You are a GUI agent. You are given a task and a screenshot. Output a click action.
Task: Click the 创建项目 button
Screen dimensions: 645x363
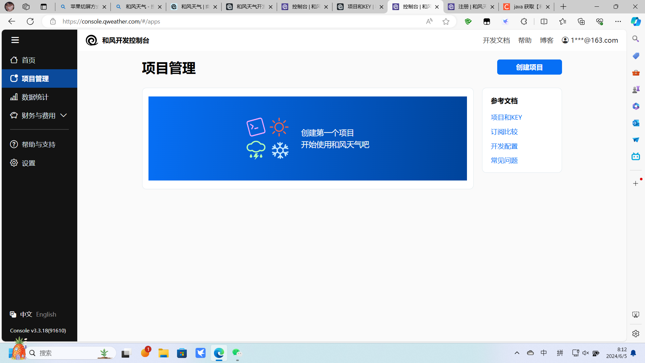[x=529, y=67]
